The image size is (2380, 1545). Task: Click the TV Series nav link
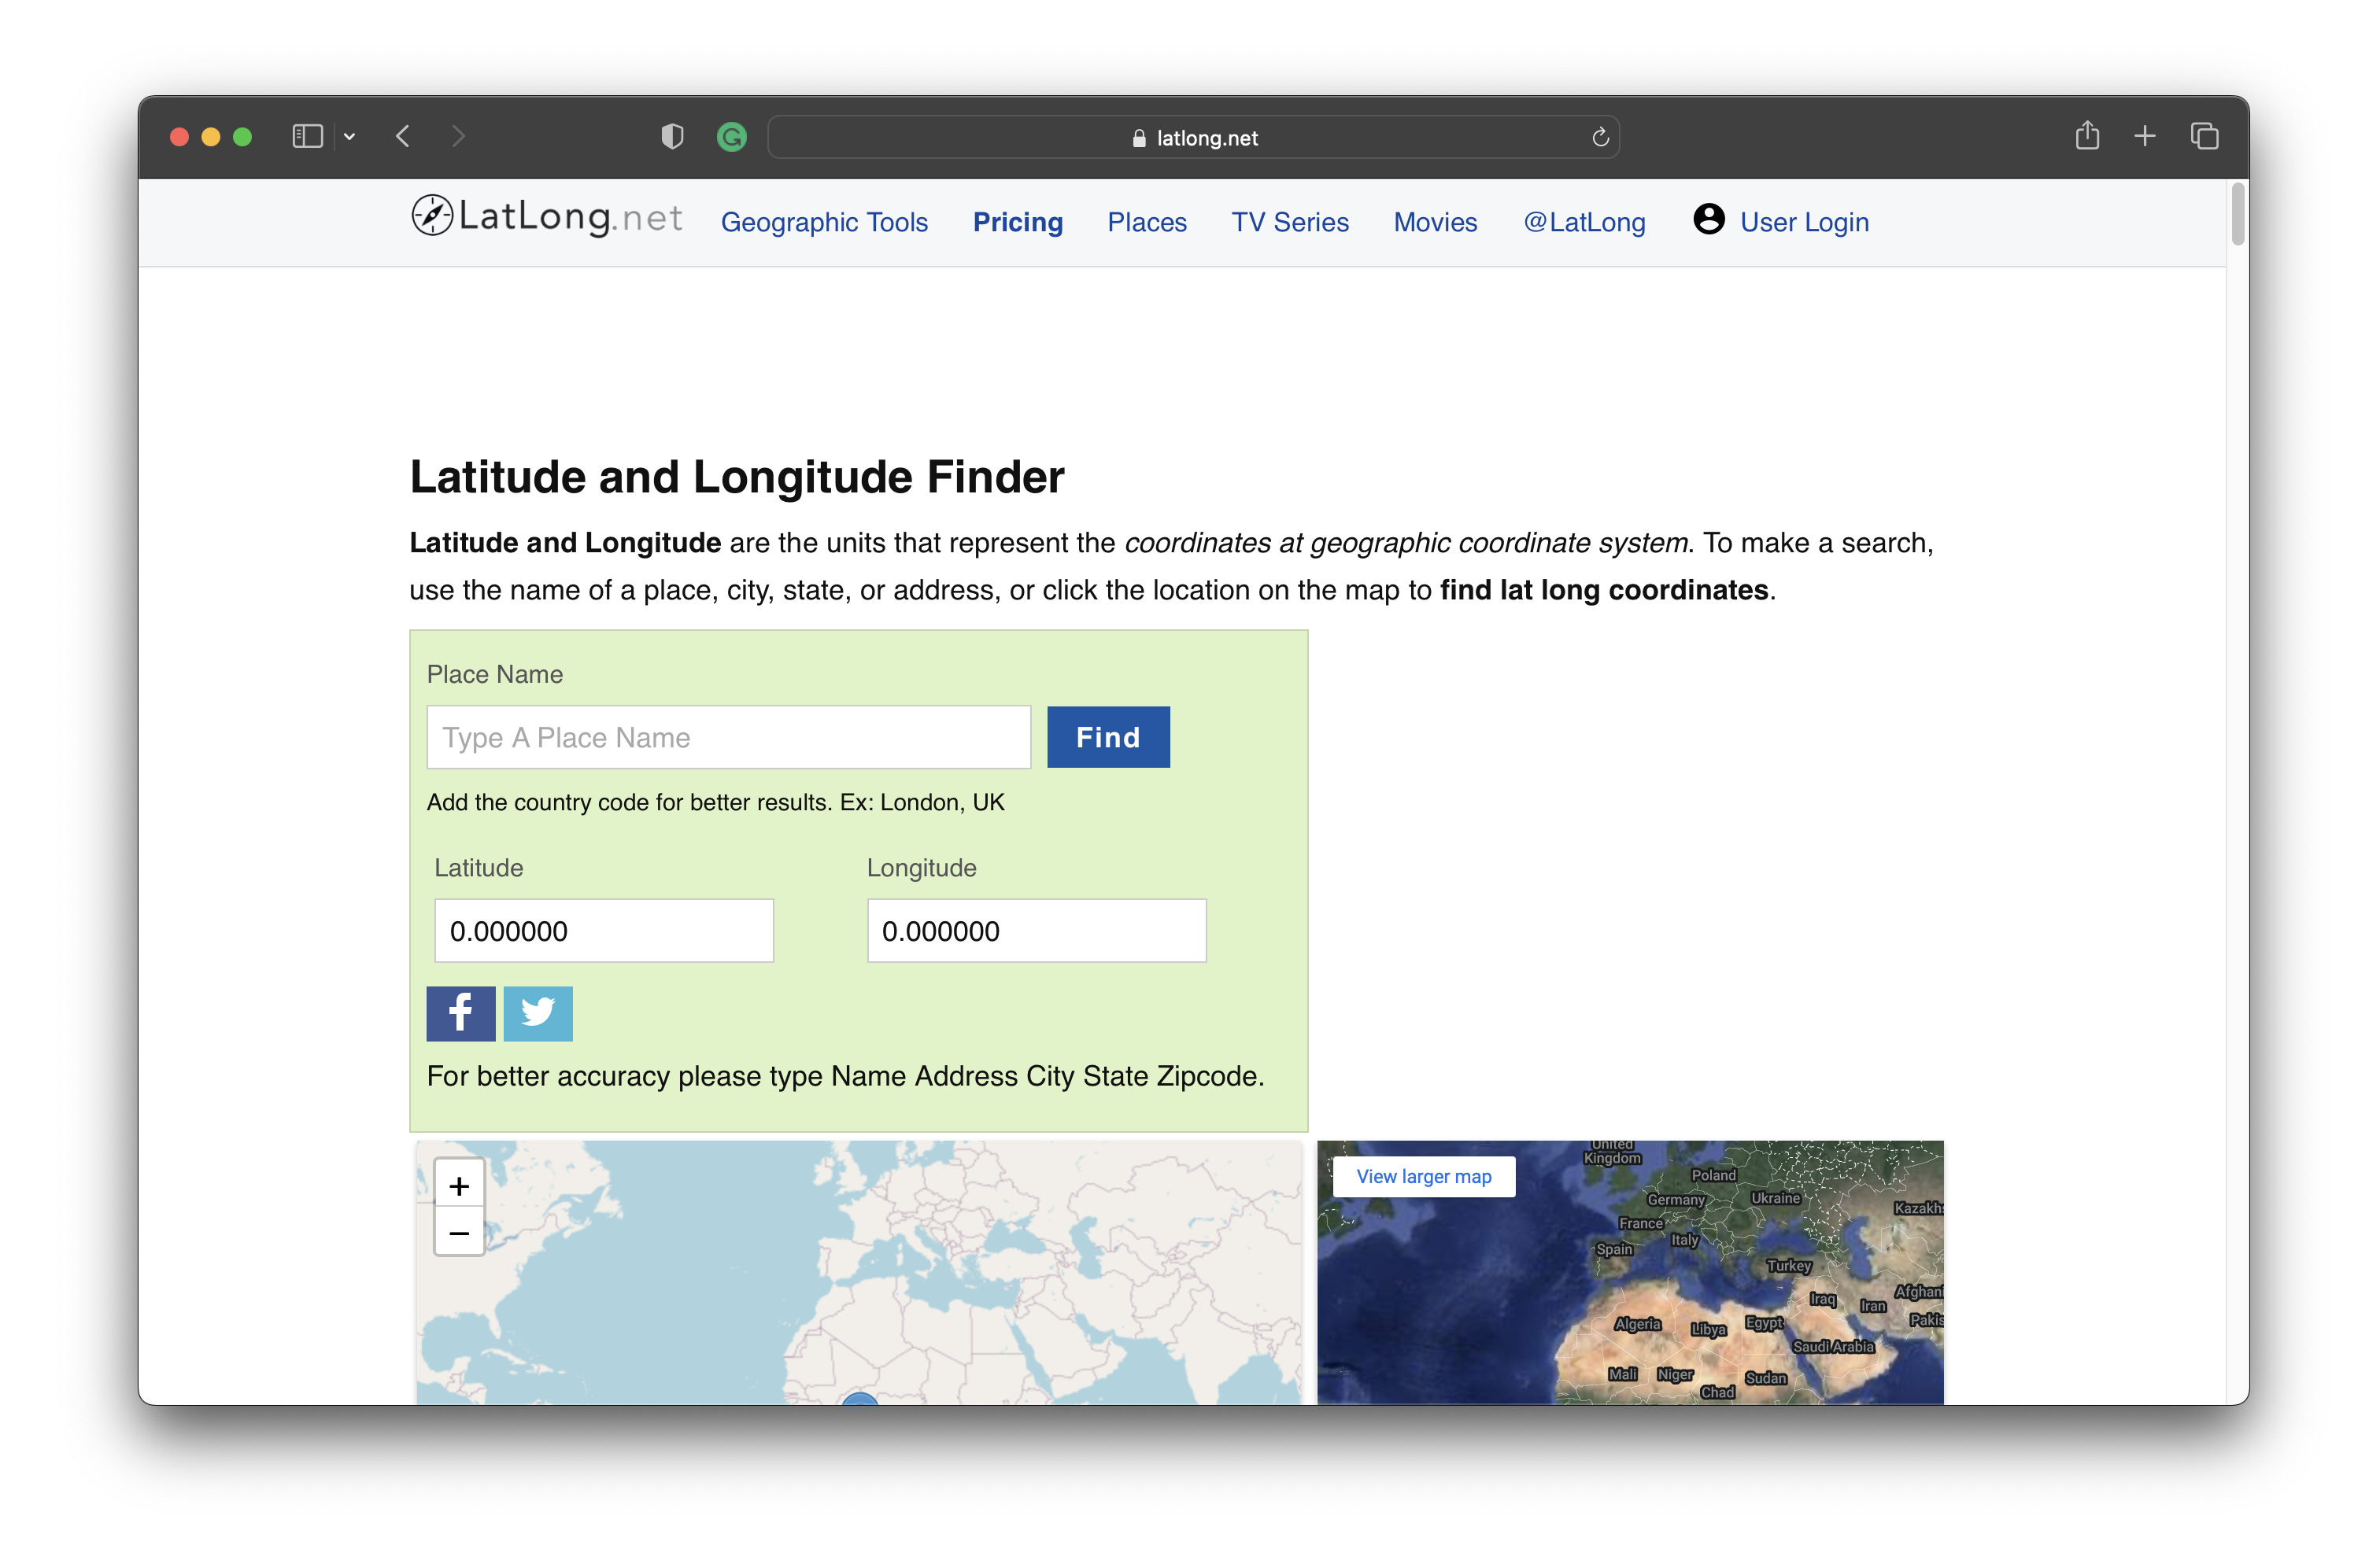click(x=1289, y=222)
